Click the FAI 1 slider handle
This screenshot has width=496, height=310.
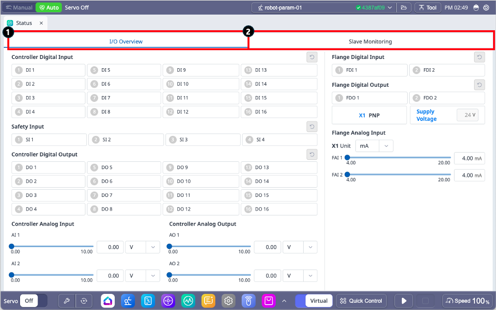pos(347,157)
